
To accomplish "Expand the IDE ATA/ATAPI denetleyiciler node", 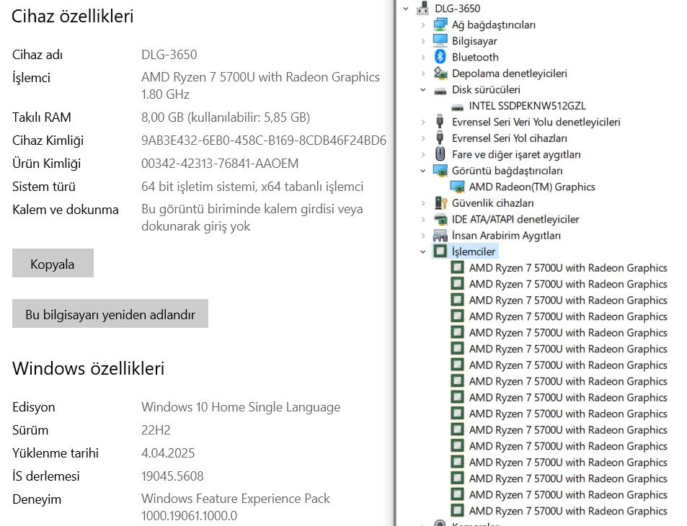I will pyautogui.click(x=423, y=219).
